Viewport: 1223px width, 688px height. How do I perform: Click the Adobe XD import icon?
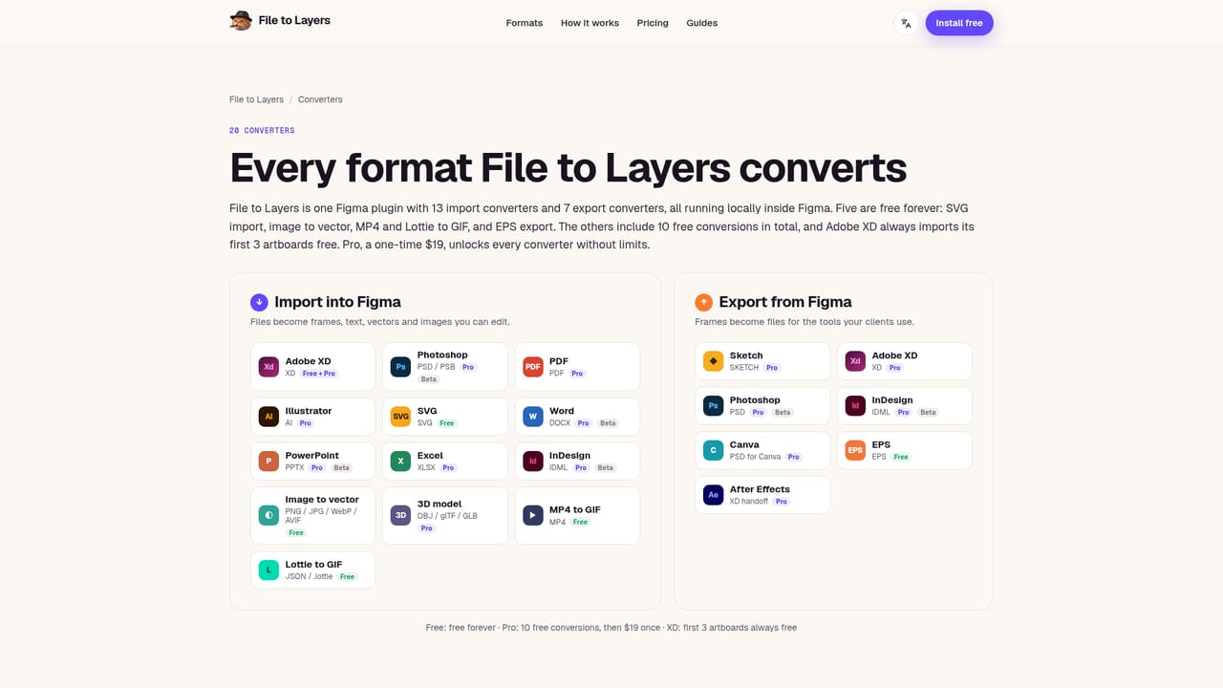269,367
